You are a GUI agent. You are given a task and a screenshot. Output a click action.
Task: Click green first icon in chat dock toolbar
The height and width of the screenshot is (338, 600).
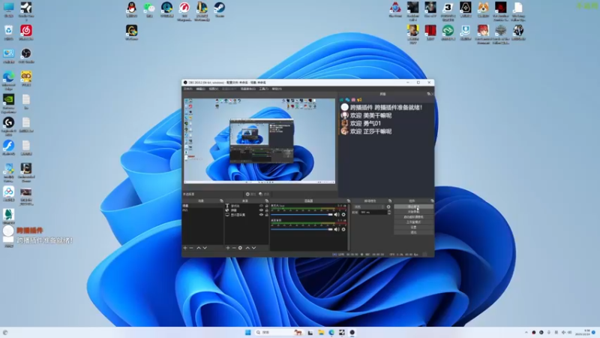pyautogui.click(x=342, y=100)
